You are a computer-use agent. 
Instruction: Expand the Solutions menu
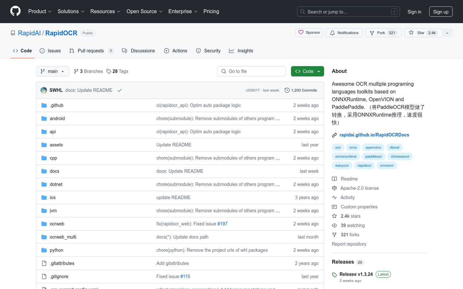point(71,12)
